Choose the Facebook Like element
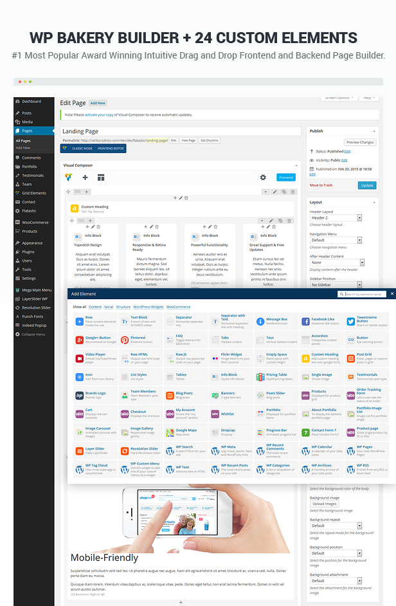The height and width of the screenshot is (606, 396). coord(305,320)
